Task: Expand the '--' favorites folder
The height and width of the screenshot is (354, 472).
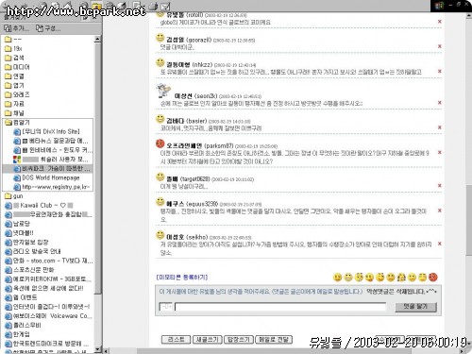Action: (13, 40)
